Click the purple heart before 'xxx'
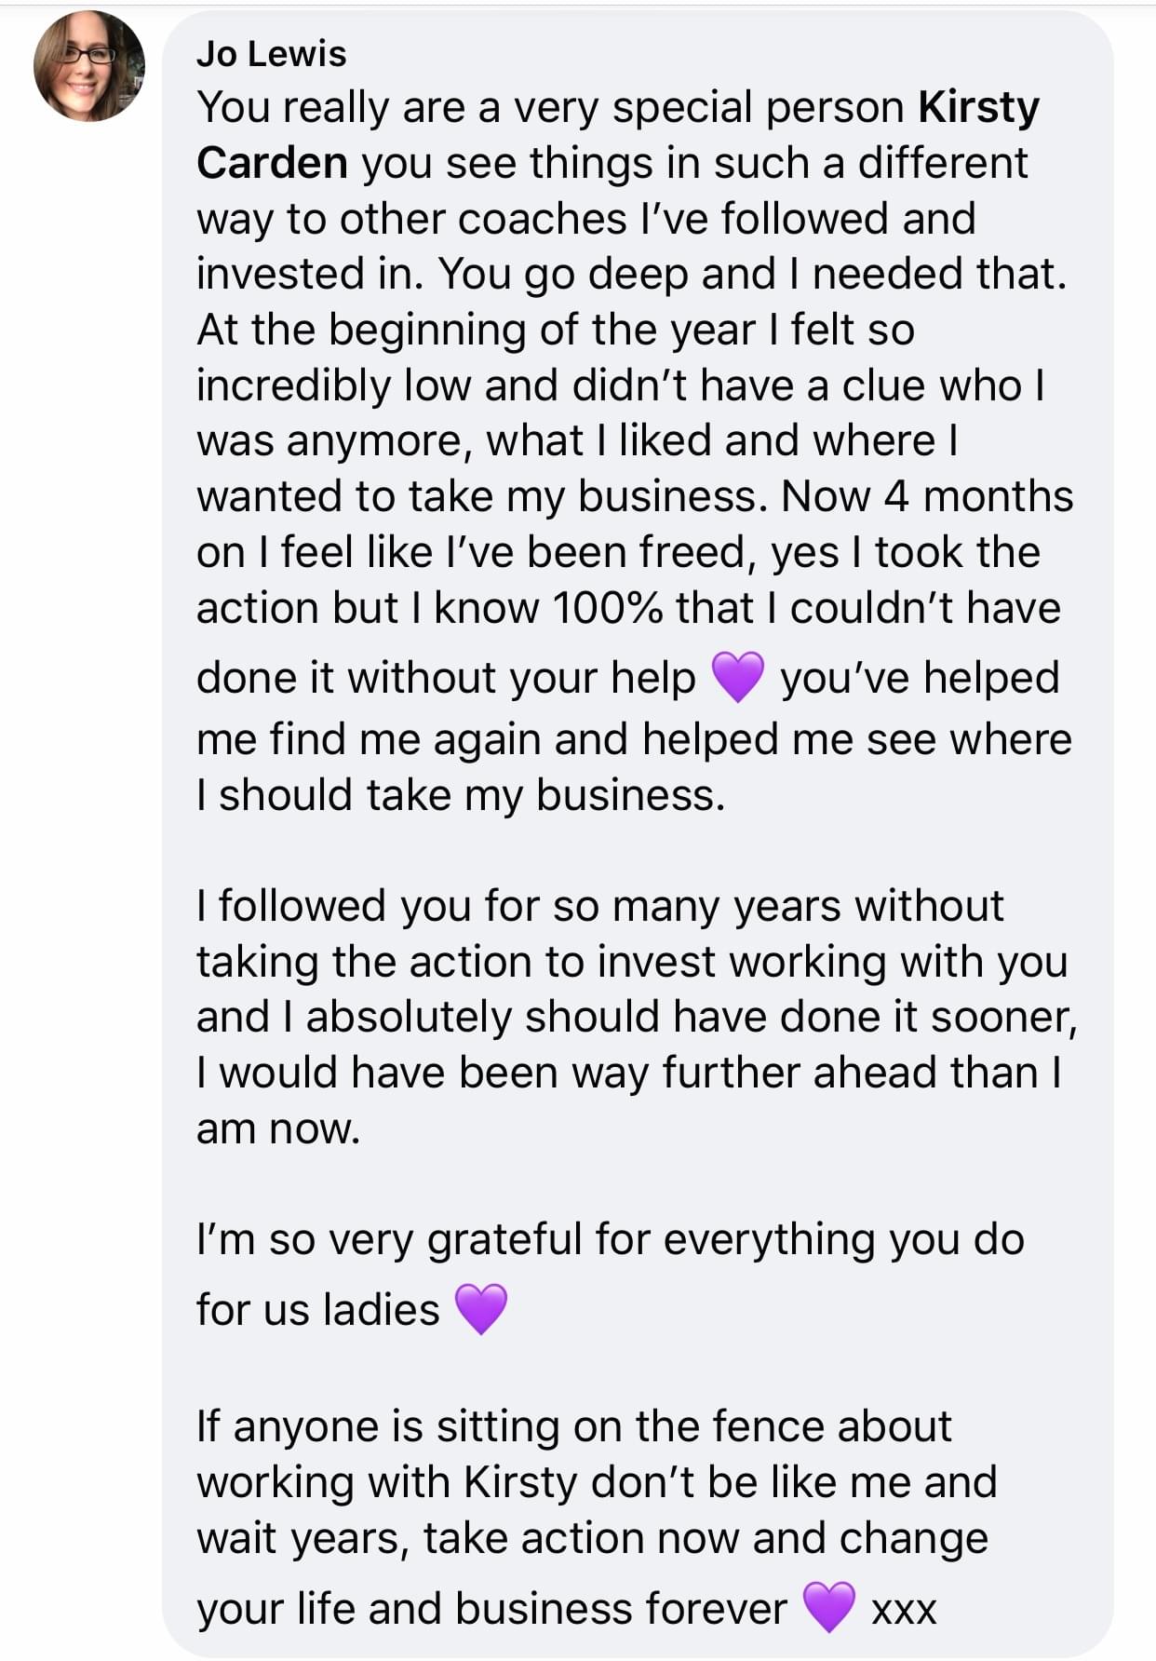The width and height of the screenshot is (1156, 1661). click(827, 1607)
